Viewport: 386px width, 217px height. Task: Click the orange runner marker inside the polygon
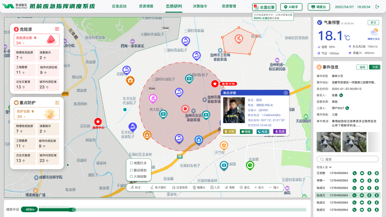pos(239,39)
